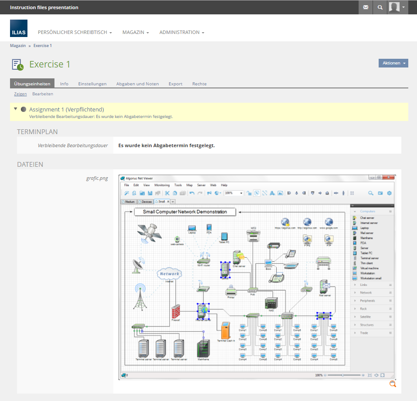The height and width of the screenshot is (401, 417).
Task: Collapse Assignment 1 with the triangle arrow
Action: click(x=16, y=109)
